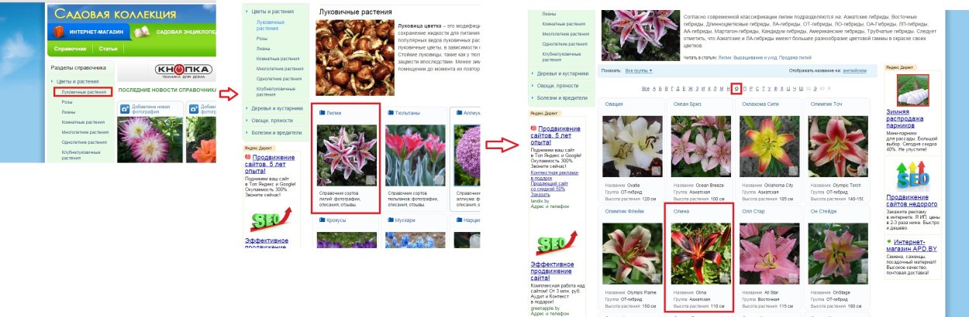Click camera icon beside Добавлена новая фотография

pos(124,109)
